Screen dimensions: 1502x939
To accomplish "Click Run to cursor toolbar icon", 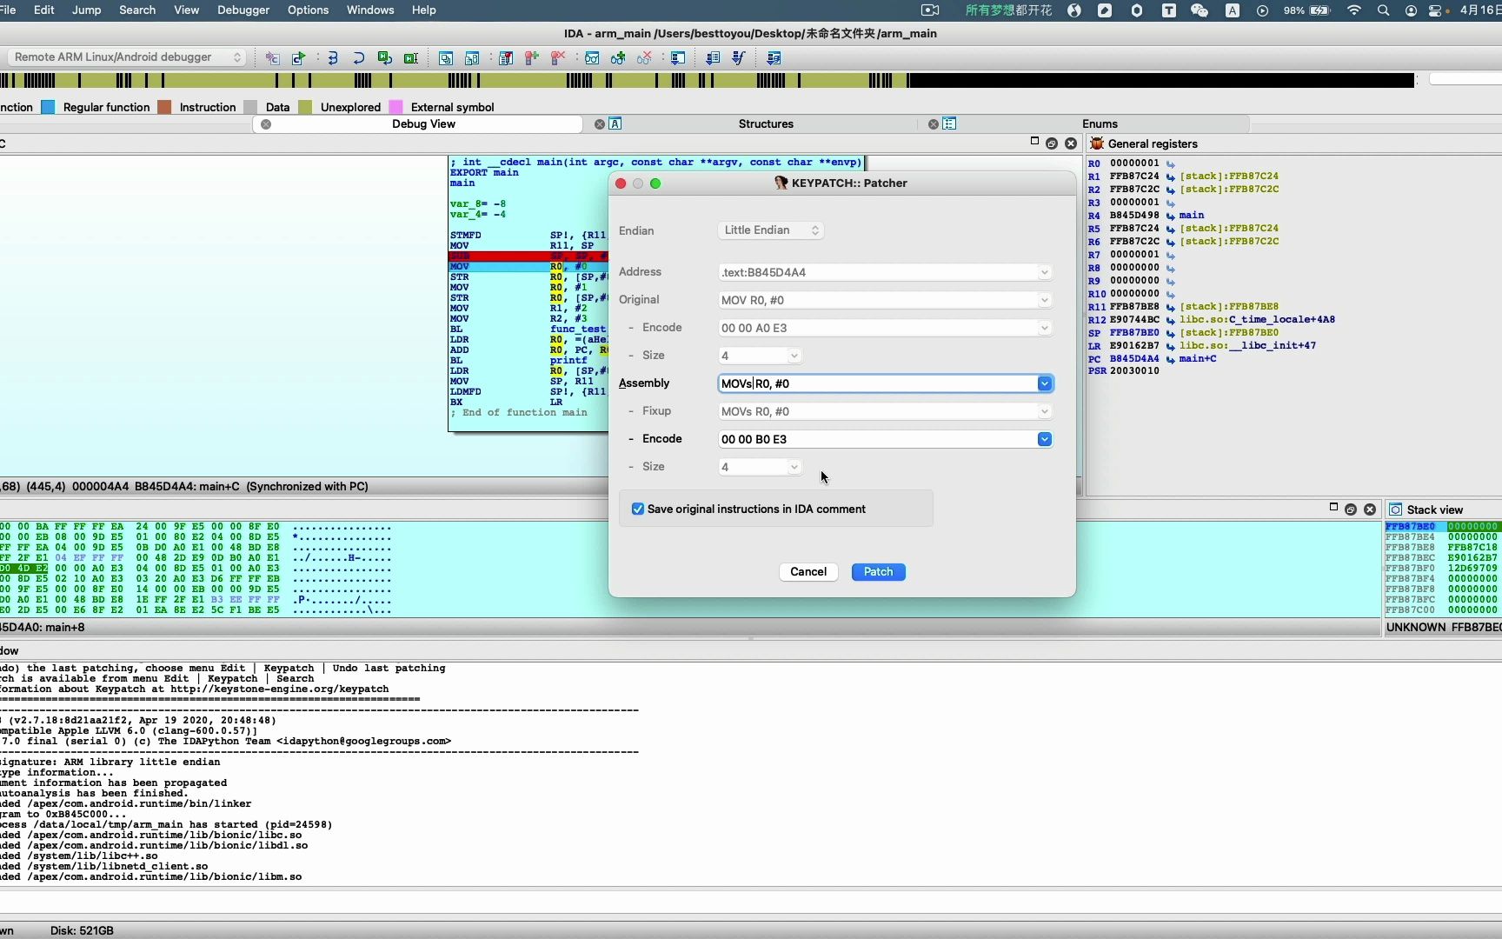I will 410,58.
